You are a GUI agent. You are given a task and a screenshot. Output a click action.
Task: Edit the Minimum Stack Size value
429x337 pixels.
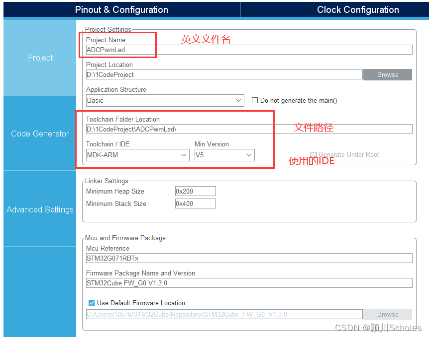[x=195, y=203]
